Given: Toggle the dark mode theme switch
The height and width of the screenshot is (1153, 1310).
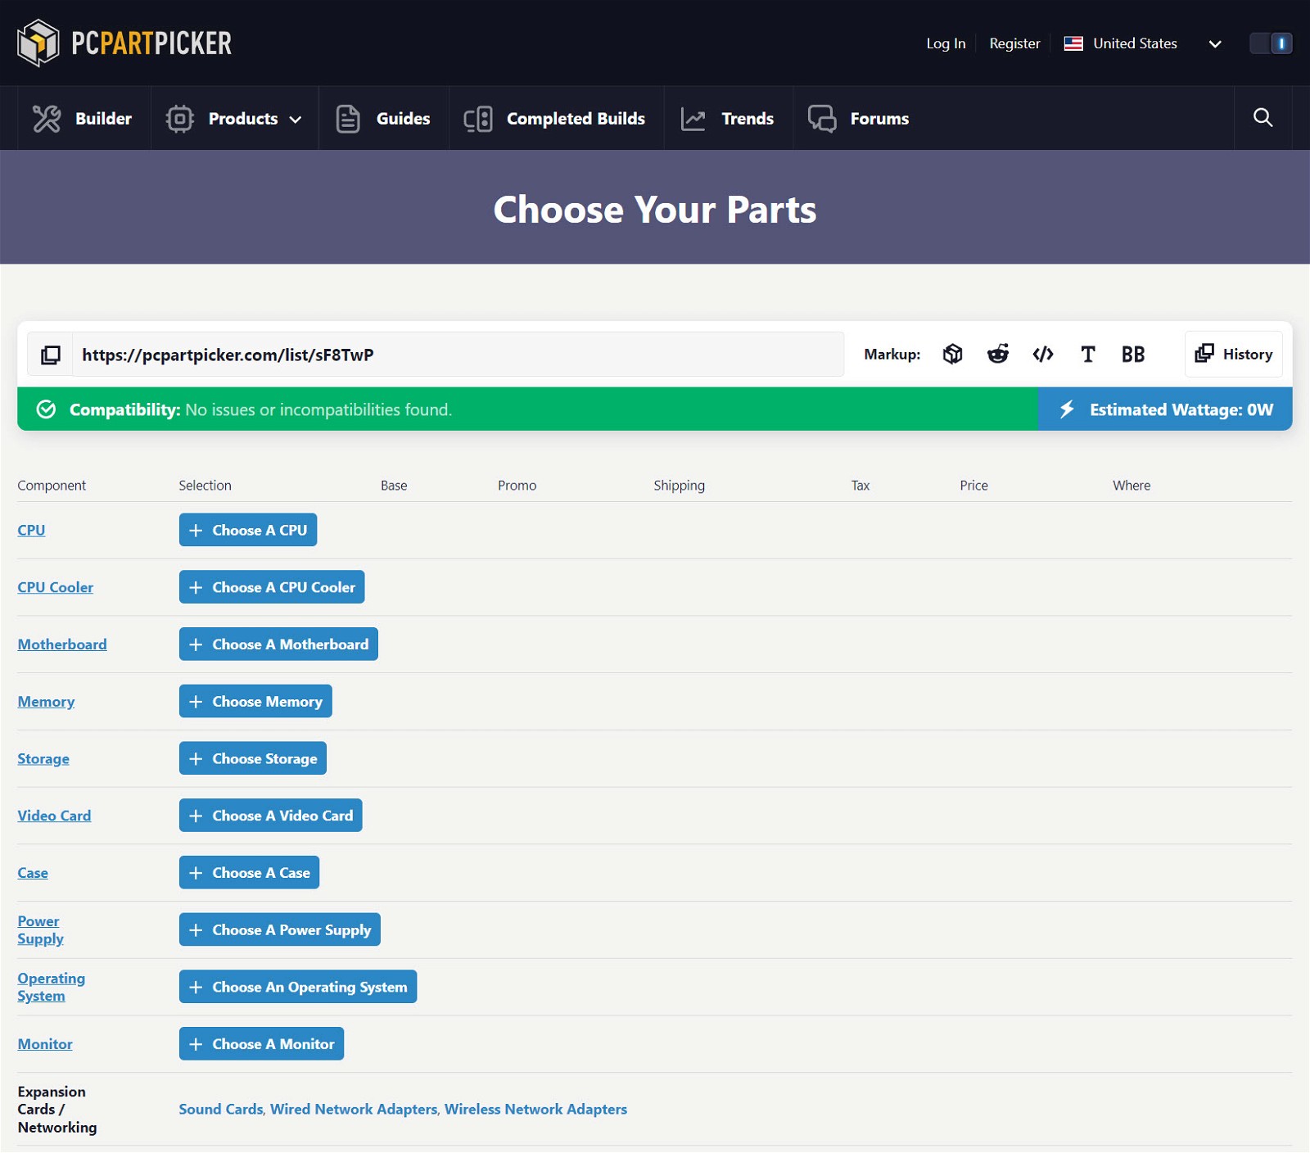Looking at the screenshot, I should [1271, 43].
